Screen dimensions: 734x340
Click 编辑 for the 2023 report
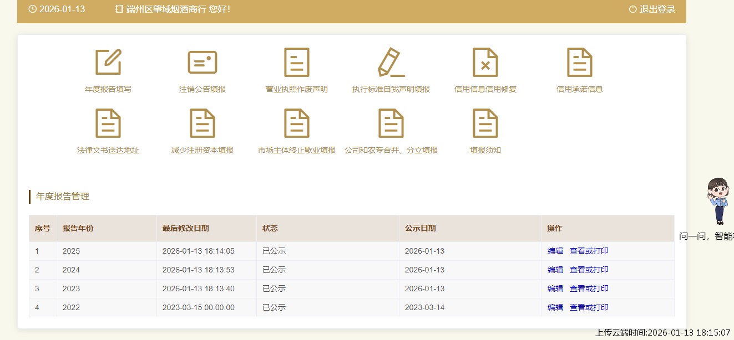point(555,289)
